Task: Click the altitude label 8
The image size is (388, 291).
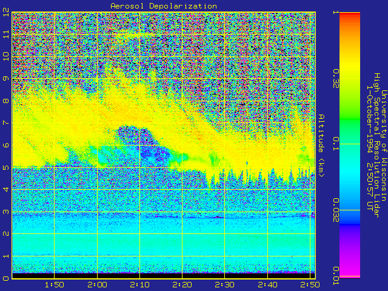Action: pyautogui.click(x=6, y=101)
